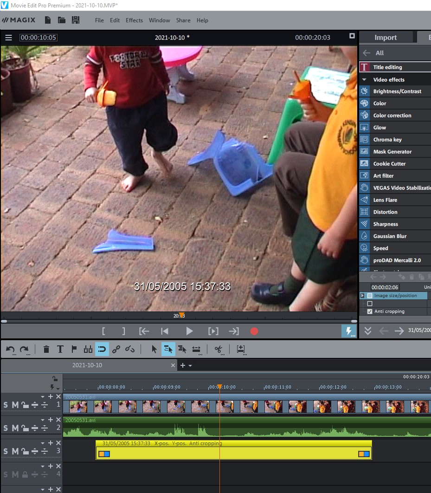Mute track 2 with the M button

tap(15, 428)
